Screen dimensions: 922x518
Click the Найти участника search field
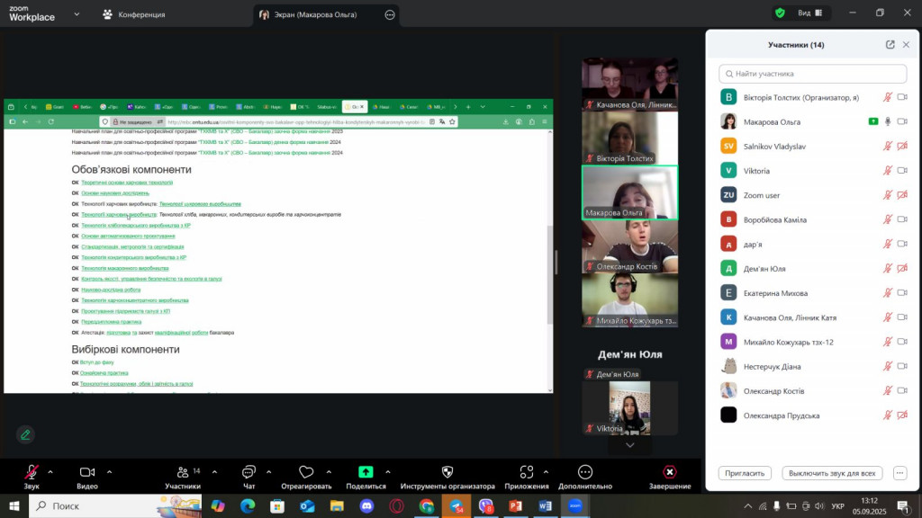pos(812,74)
